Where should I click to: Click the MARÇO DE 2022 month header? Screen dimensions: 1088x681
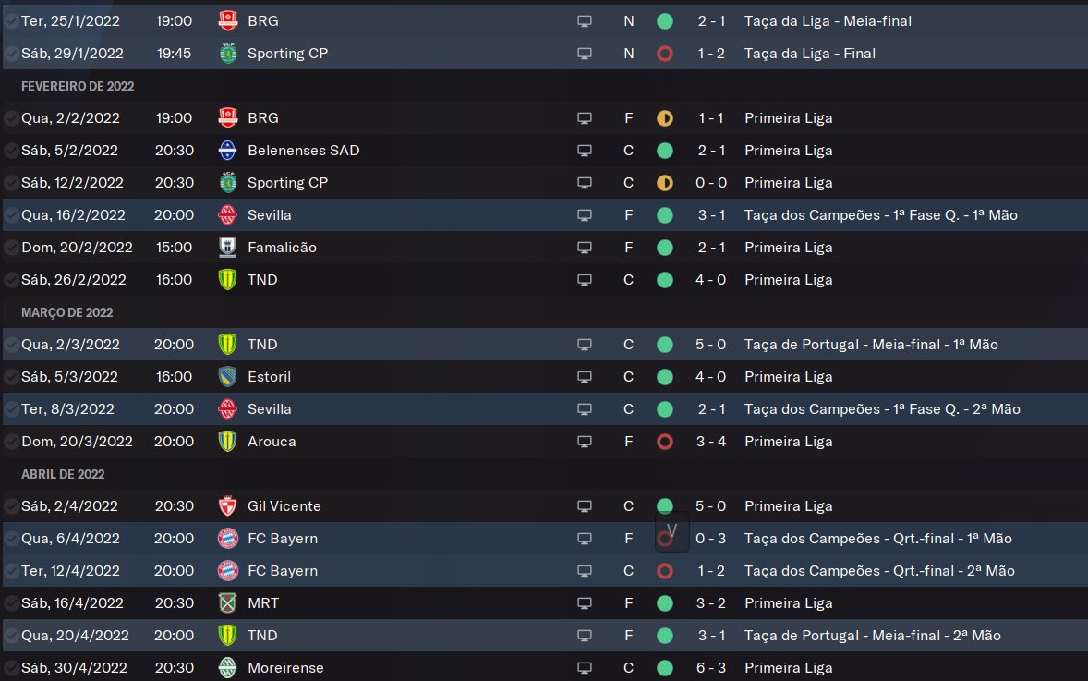coord(66,312)
